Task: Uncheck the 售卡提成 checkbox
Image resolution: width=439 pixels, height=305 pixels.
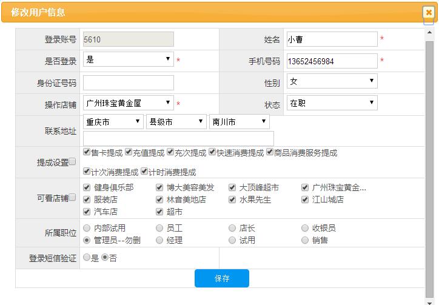Action: (87, 152)
